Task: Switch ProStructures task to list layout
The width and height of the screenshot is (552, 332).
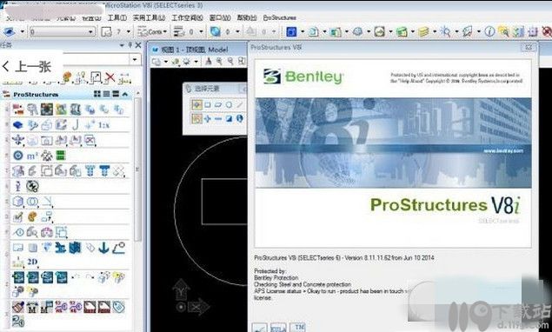Action: 106,94
